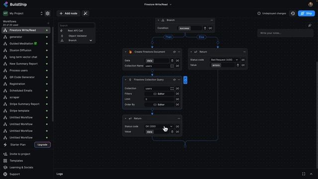Expand logs to fullscreen
This screenshot has width=318, height=179.
pyautogui.click(x=304, y=174)
